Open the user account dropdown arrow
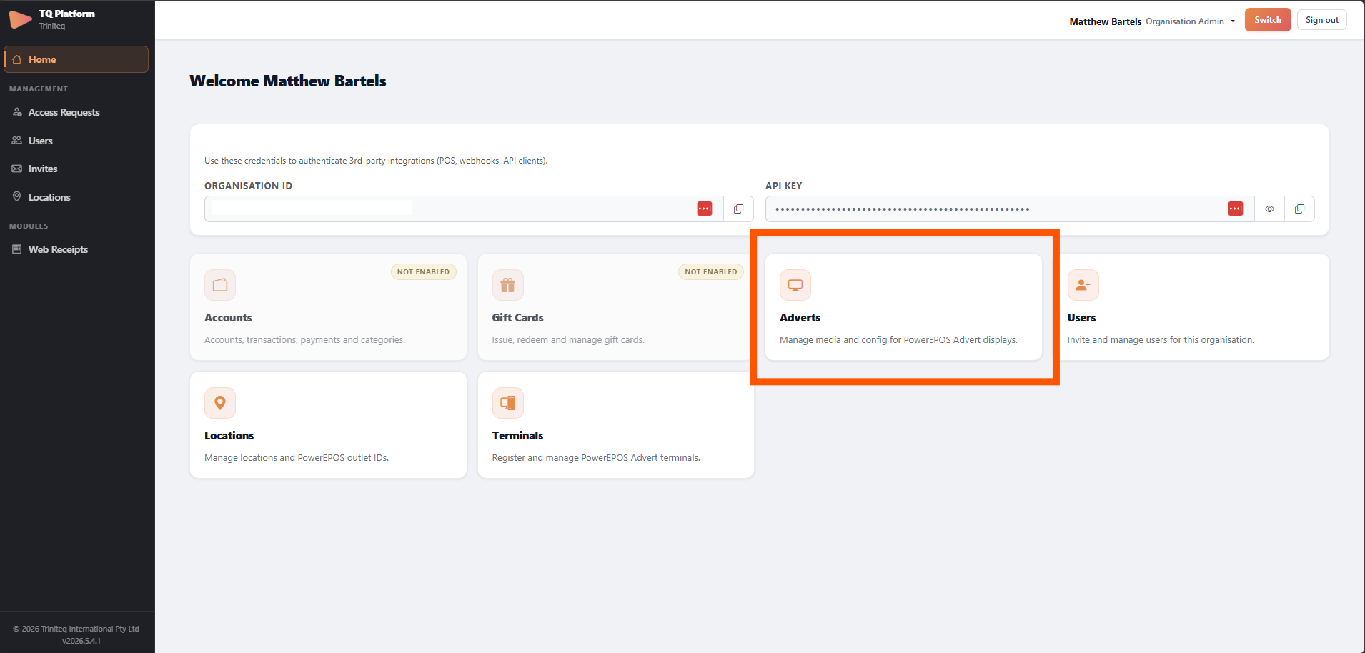The image size is (1365, 653). point(1233,21)
